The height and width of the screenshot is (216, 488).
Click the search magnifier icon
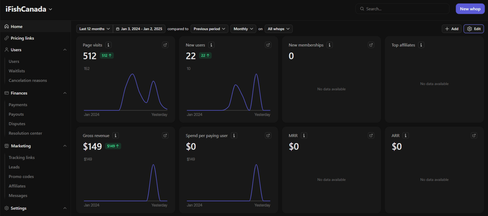point(362,9)
